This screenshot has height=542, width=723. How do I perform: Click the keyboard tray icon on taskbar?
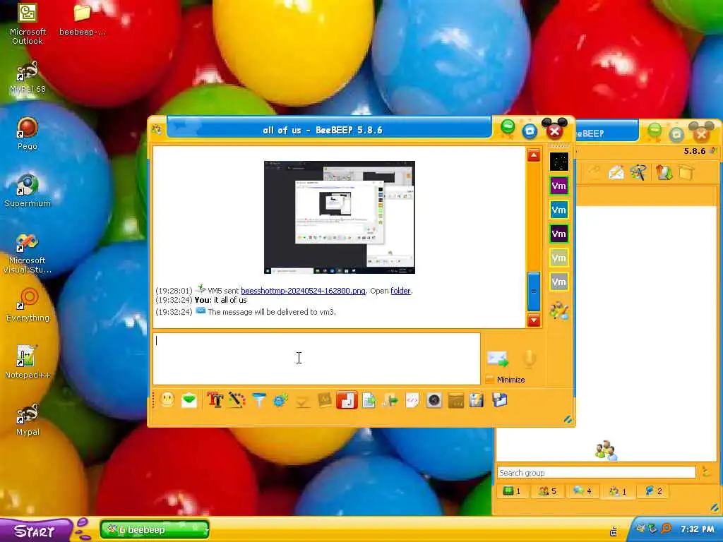pyautogui.click(x=614, y=532)
